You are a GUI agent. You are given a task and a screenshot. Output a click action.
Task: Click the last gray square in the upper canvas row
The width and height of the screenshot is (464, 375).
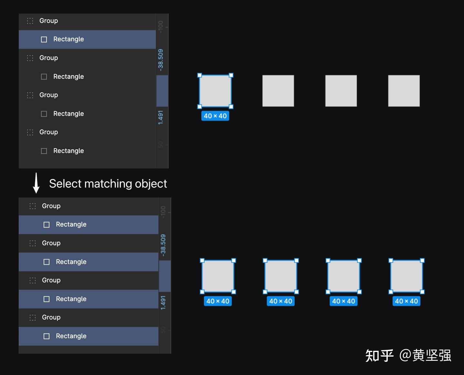404,91
